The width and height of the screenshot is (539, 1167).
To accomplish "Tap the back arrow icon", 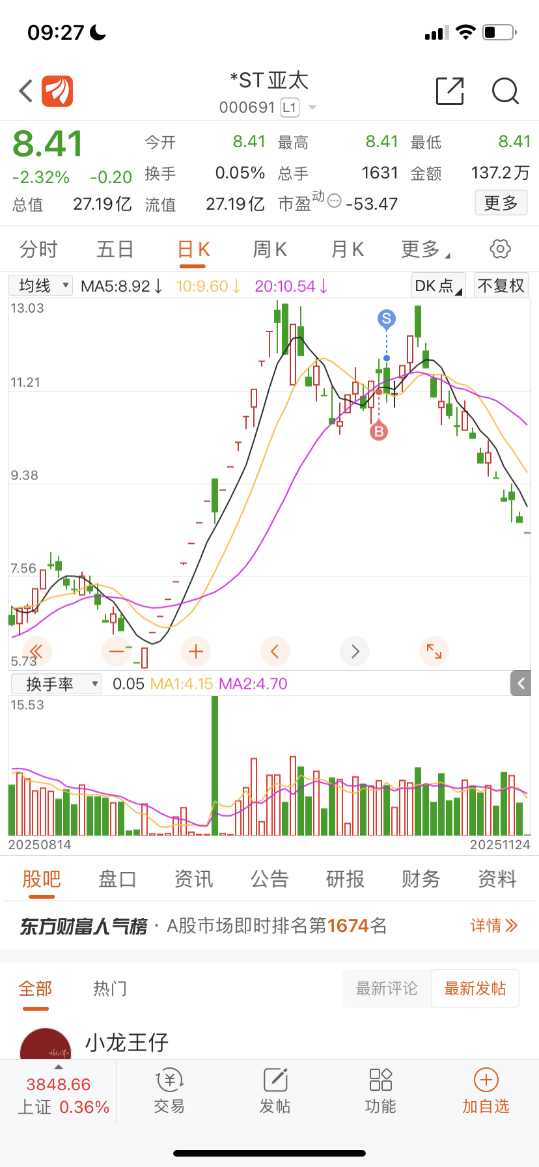I will coord(25,91).
